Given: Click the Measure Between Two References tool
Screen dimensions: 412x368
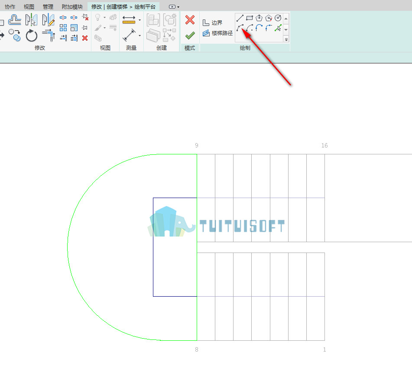Looking at the screenshot, I should pyautogui.click(x=129, y=19).
